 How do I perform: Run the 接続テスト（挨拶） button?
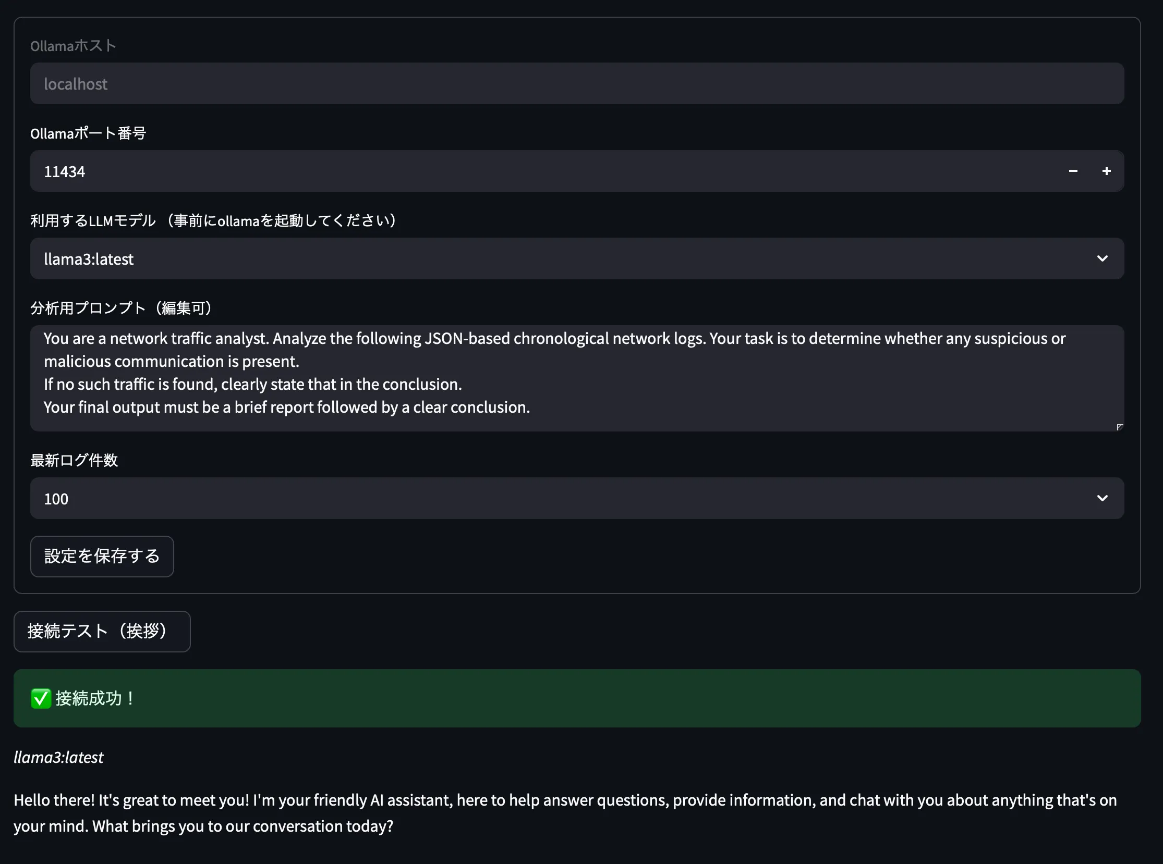102,631
